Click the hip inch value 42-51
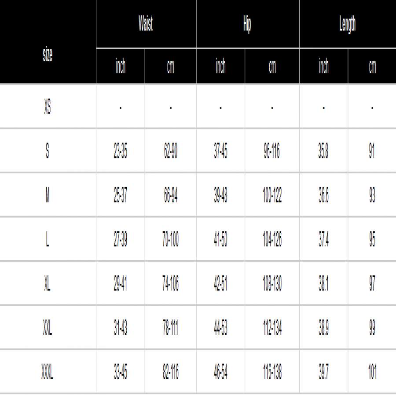 pyautogui.click(x=220, y=284)
